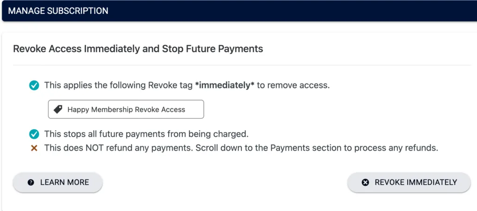Click the 'Happy Membership Revoke Access' label text

(x=126, y=110)
